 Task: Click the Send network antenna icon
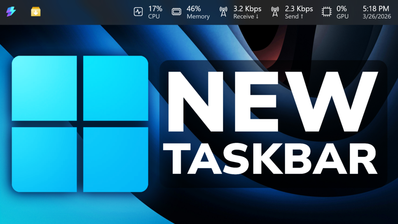(x=275, y=12)
